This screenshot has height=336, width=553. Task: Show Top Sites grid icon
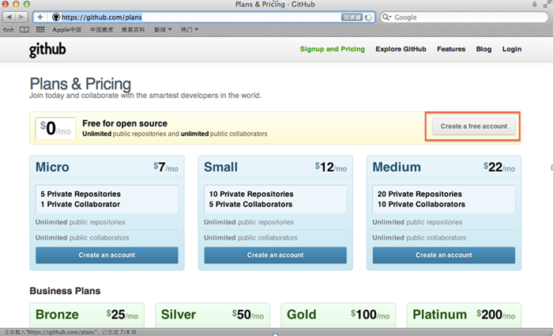tap(40, 30)
